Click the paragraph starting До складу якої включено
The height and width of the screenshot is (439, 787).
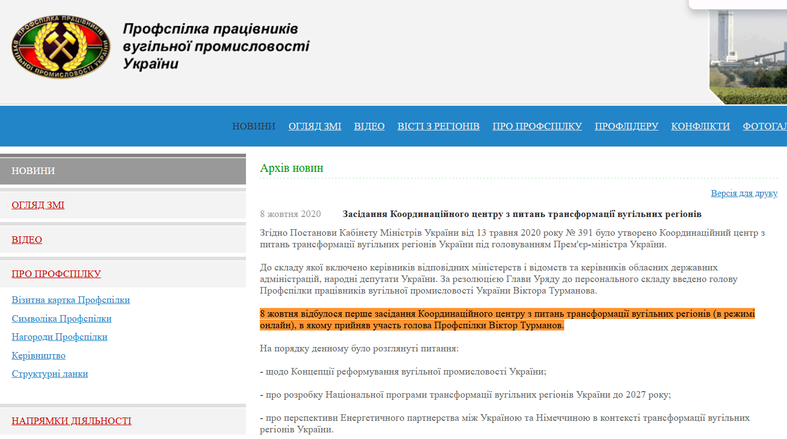click(499, 279)
